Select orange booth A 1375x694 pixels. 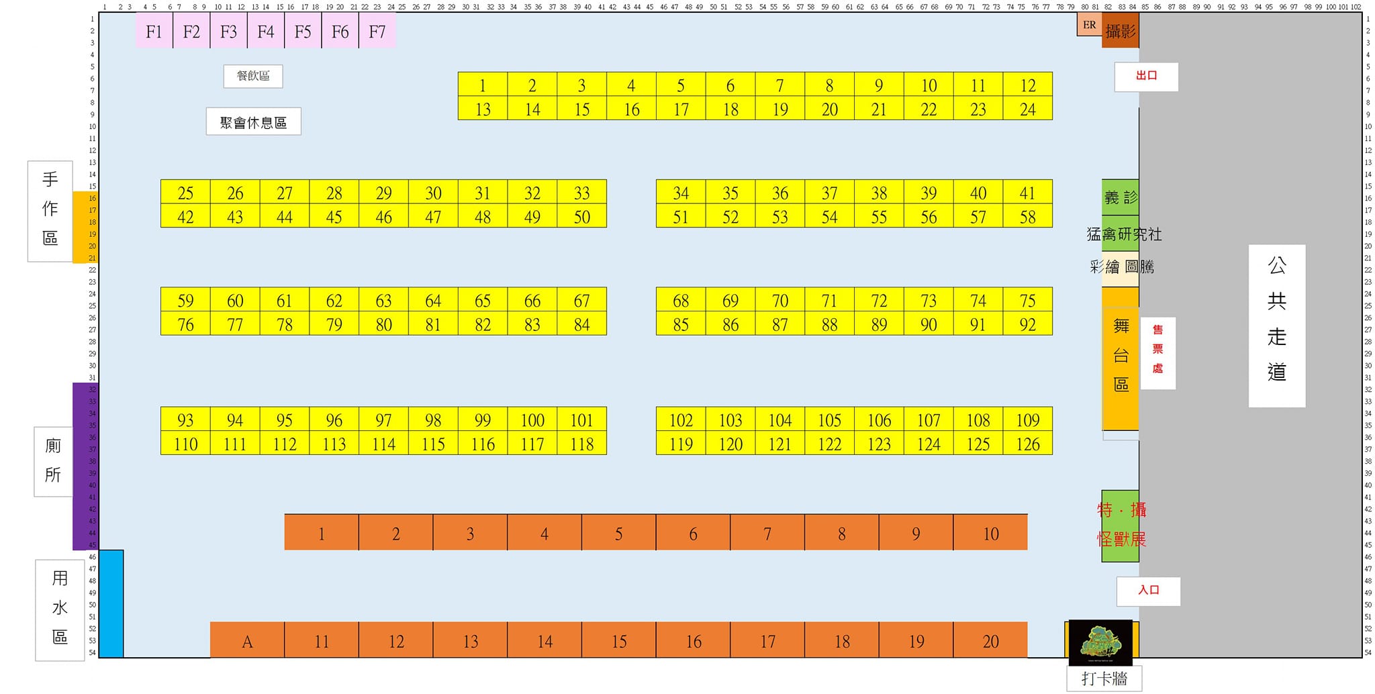247,641
